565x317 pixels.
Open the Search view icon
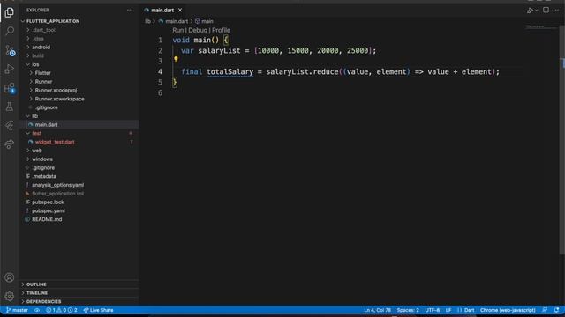coord(10,31)
